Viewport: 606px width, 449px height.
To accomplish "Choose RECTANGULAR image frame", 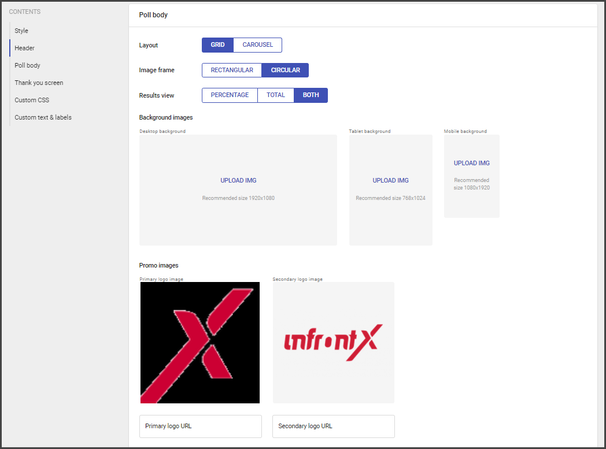I will coord(232,70).
